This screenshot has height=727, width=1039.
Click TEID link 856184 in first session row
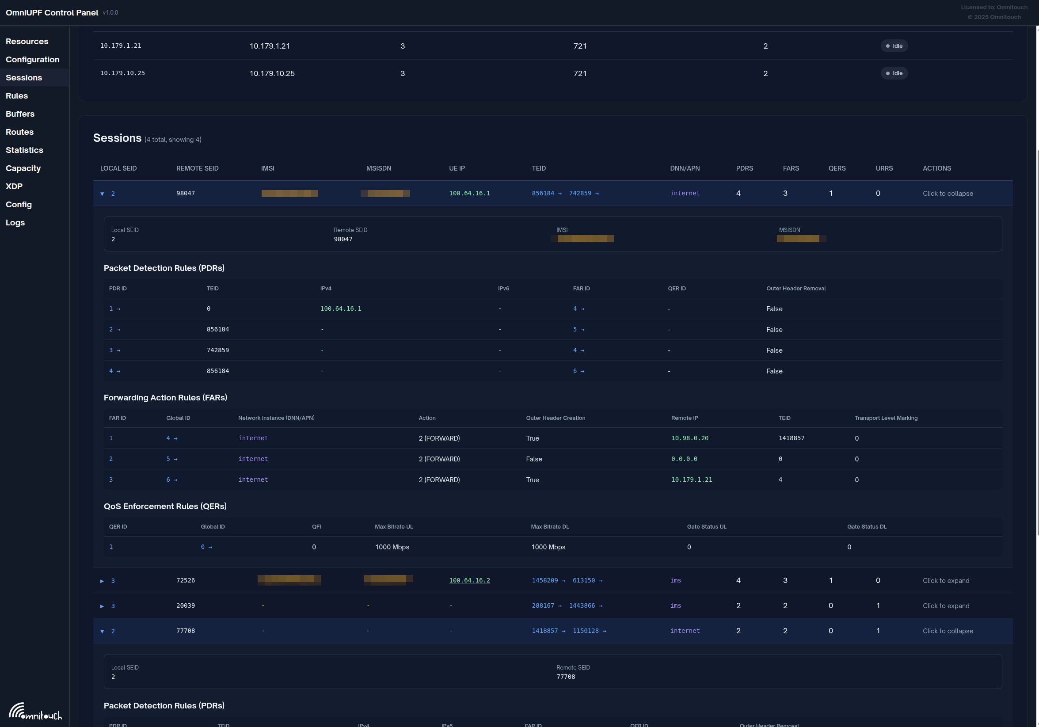546,193
